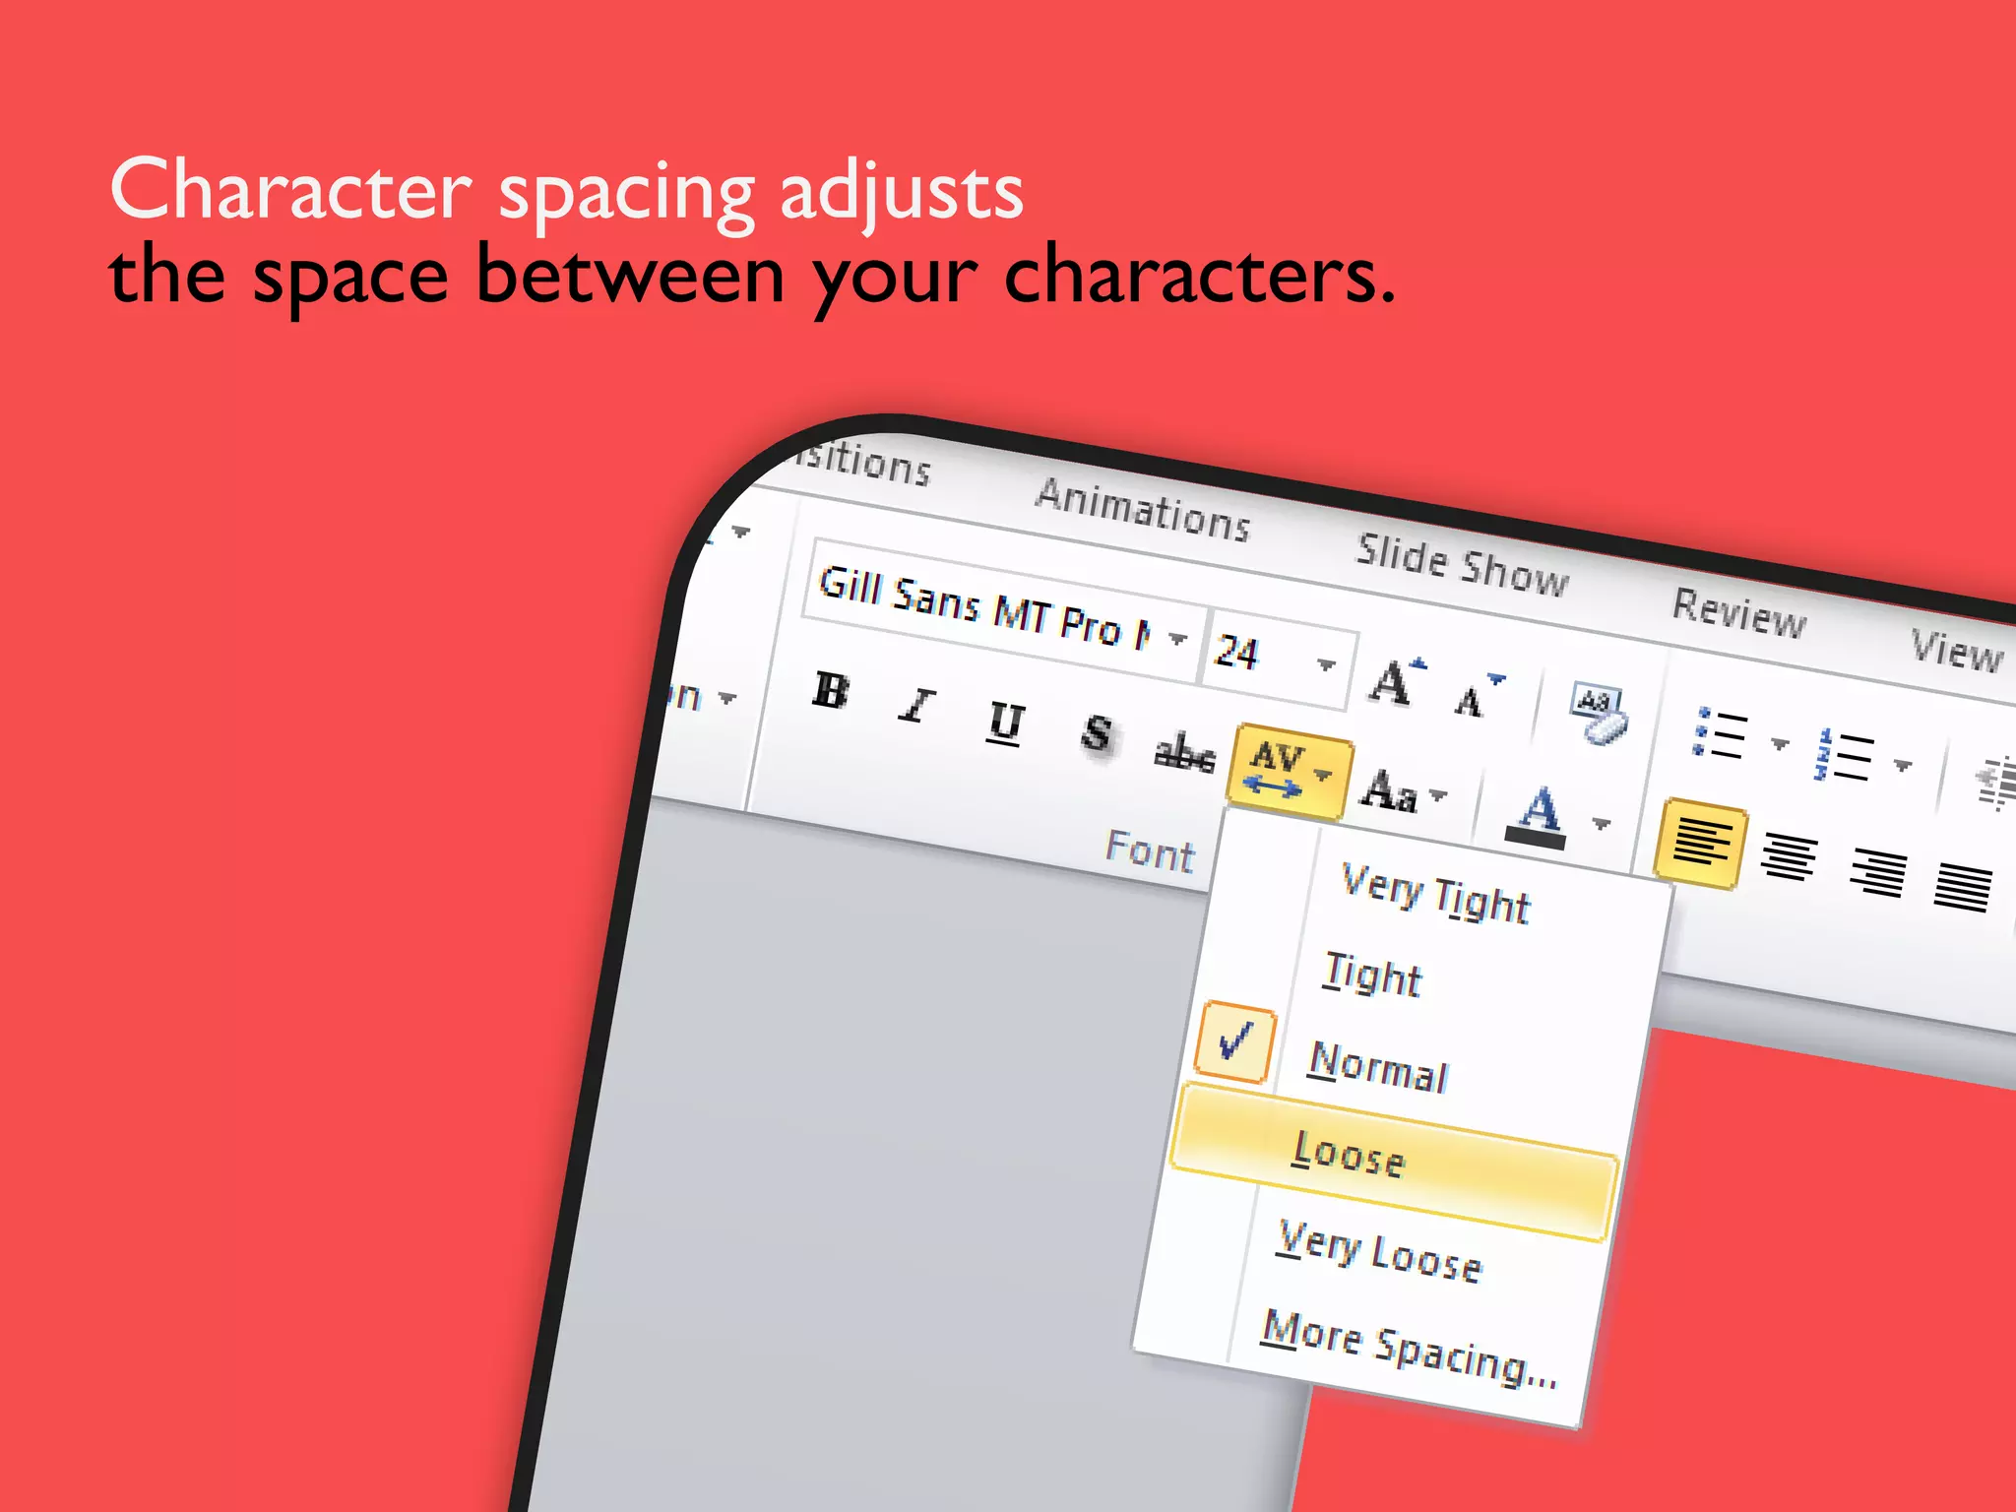This screenshot has width=2016, height=1512.
Task: Expand the Numbering dropdown arrow
Action: click(1903, 765)
